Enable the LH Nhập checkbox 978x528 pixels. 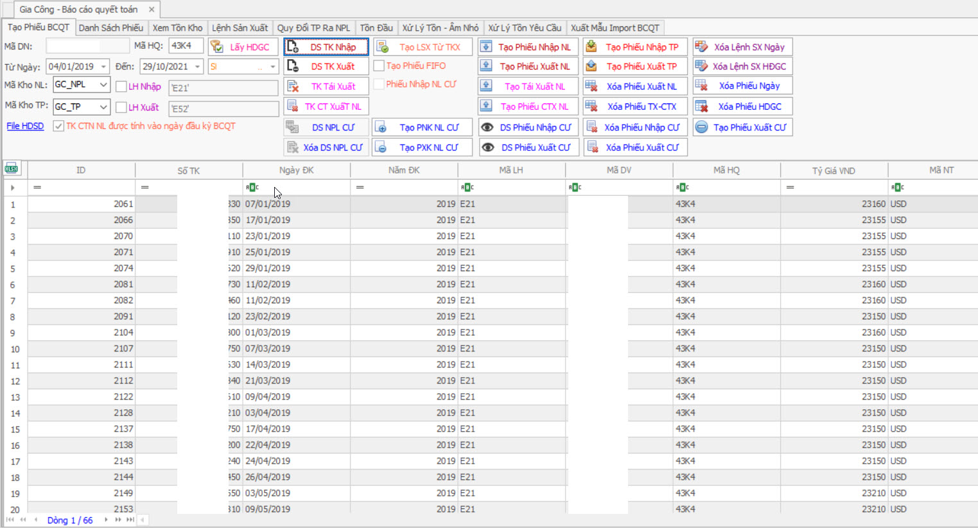pyautogui.click(x=121, y=87)
